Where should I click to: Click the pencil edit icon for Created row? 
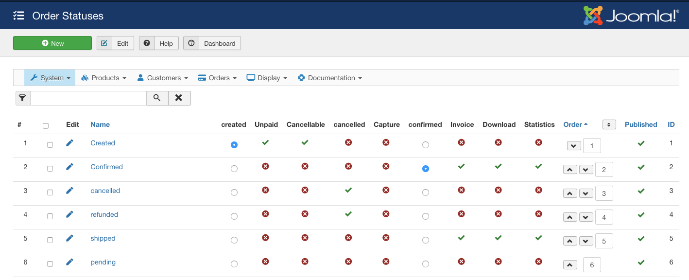click(69, 143)
